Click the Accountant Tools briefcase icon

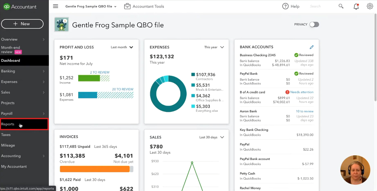(127, 6)
